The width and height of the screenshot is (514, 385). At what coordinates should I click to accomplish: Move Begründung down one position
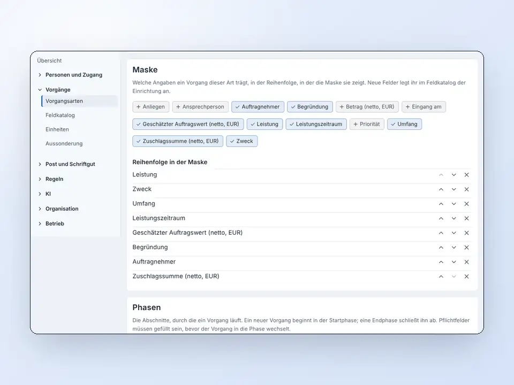point(453,248)
